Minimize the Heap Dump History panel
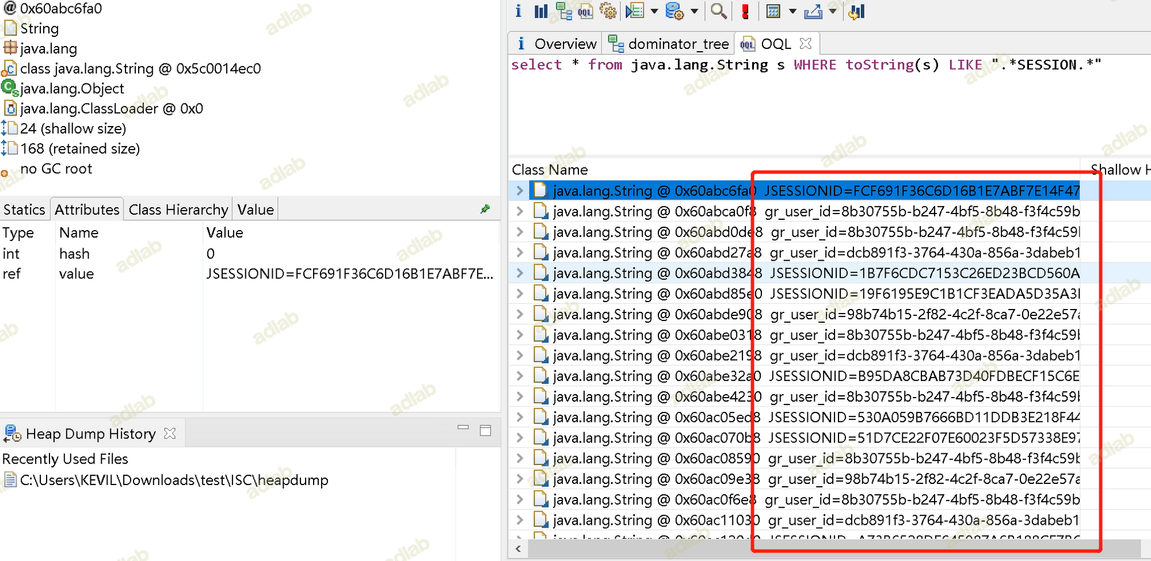This screenshot has height=561, width=1151. click(x=463, y=428)
